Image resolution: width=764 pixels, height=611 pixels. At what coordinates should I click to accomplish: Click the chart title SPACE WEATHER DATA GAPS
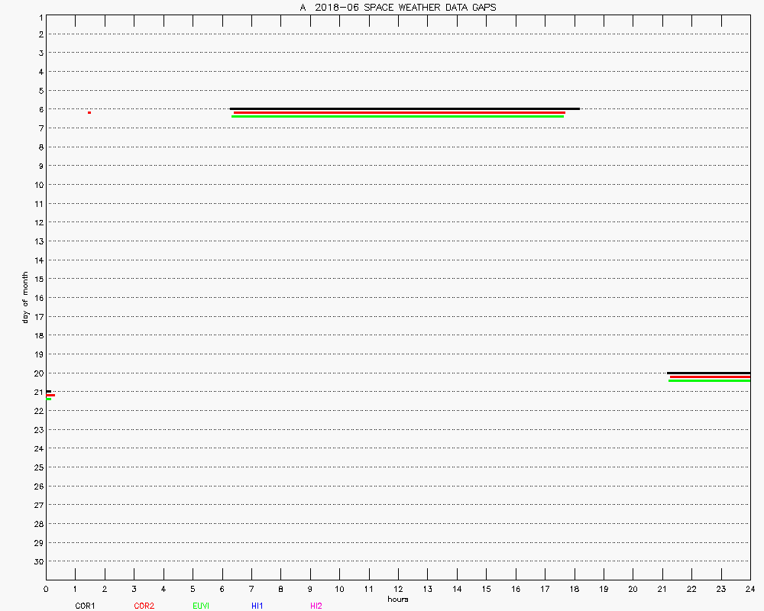point(397,8)
